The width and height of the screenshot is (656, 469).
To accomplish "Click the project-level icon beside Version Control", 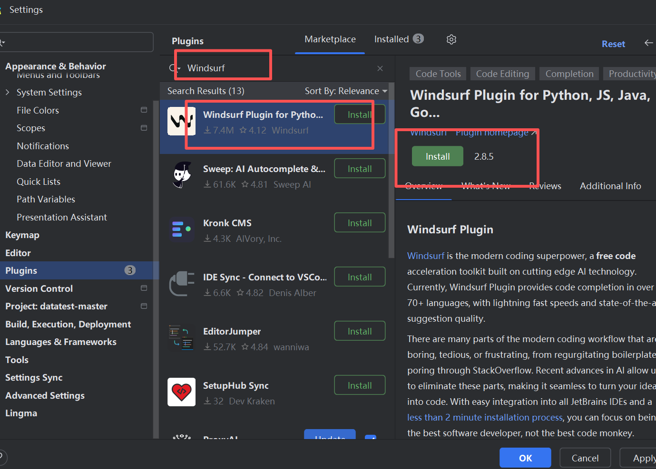I will (144, 288).
